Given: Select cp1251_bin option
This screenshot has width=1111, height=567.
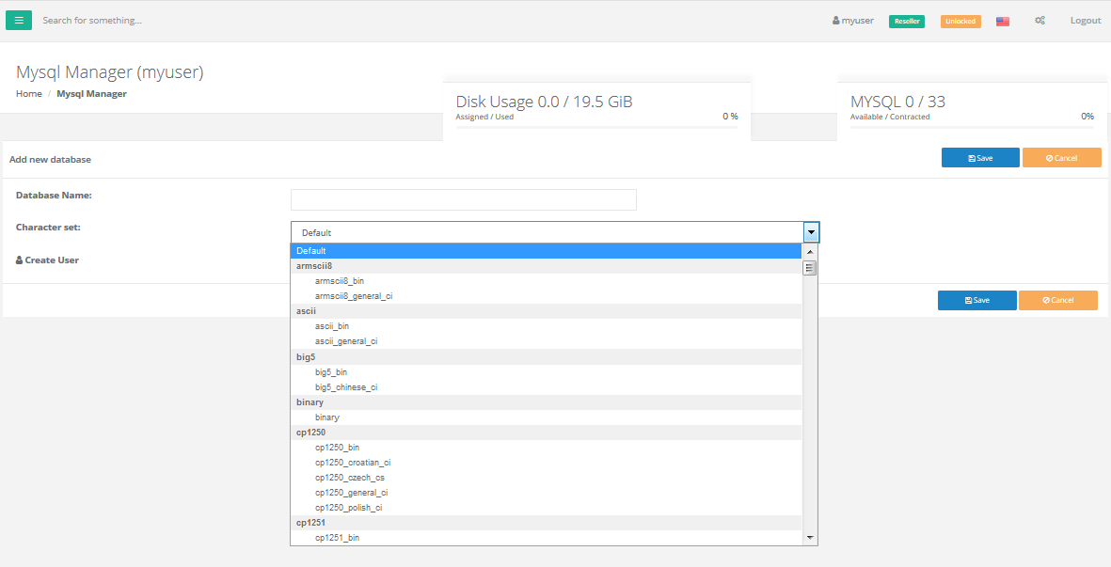Looking at the screenshot, I should coord(547,538).
